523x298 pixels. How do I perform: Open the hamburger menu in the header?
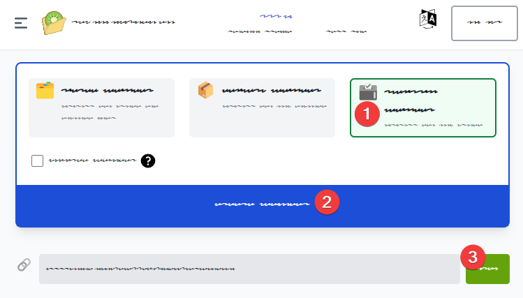pyautogui.click(x=21, y=22)
